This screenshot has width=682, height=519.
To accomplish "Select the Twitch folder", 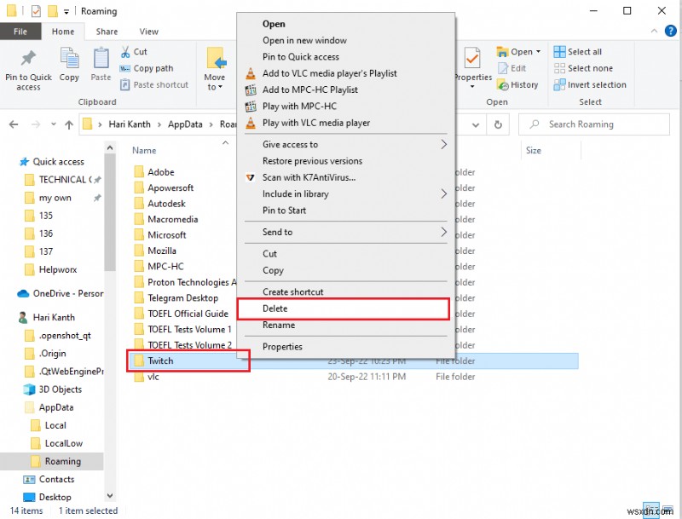I will 160,361.
